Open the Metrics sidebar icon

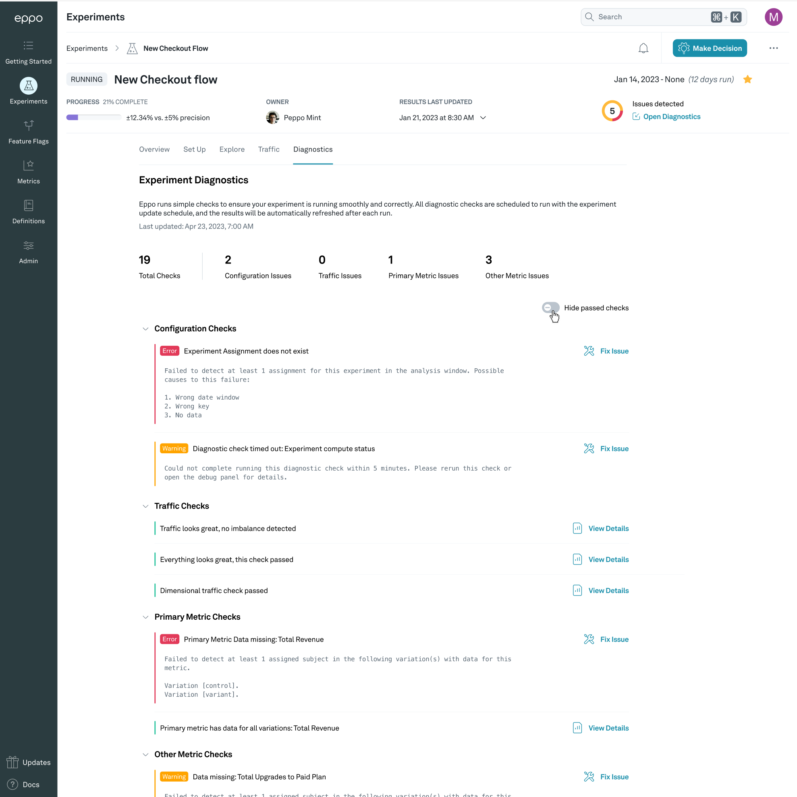29,166
